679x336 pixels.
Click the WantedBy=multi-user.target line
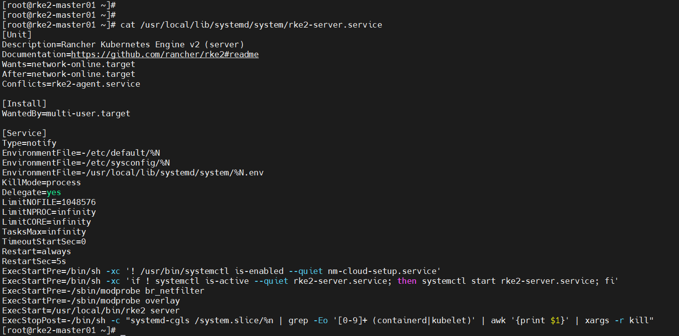click(66, 113)
